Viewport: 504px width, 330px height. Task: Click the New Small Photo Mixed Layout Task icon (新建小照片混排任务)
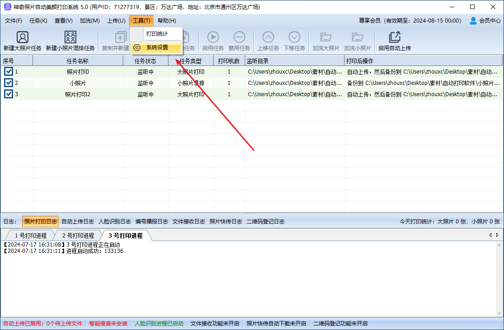(x=70, y=37)
